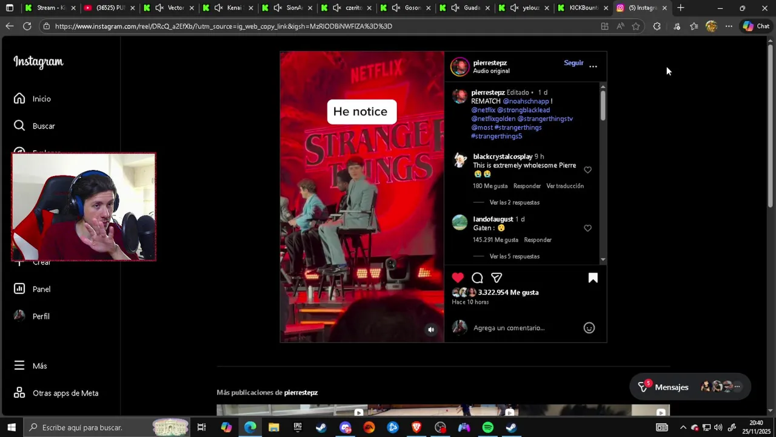Open the @strangerthingstv mention
This screenshot has width=776, height=437.
[545, 119]
